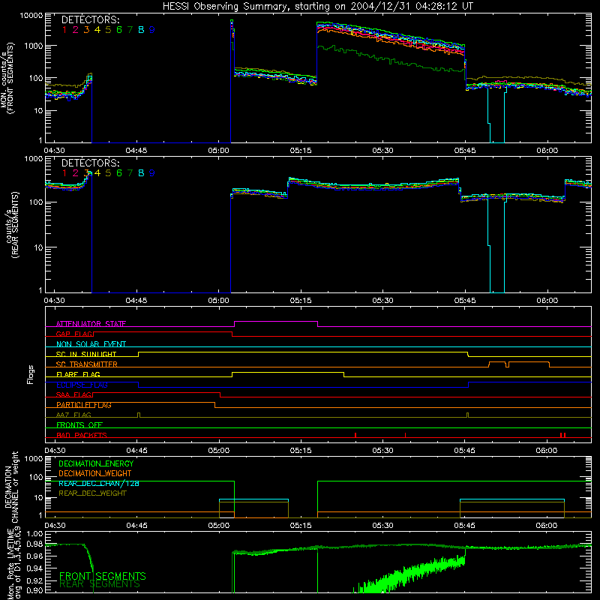600x600 pixels.
Task: Click the ATTENUATOR STATE flag label
Action: click(x=91, y=324)
